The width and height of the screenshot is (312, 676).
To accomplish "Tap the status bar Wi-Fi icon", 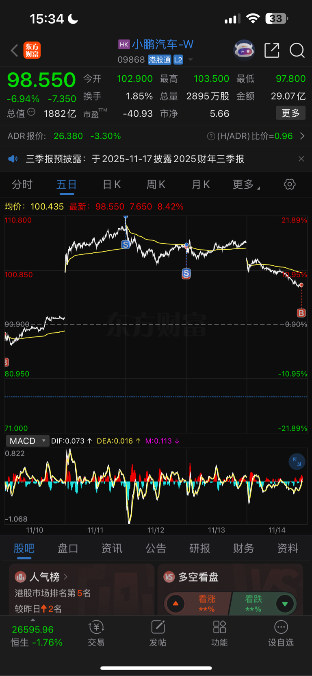I will 253,19.
